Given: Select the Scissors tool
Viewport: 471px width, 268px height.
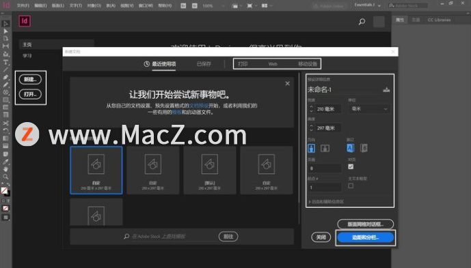Looking at the screenshot, I should point(5,123).
